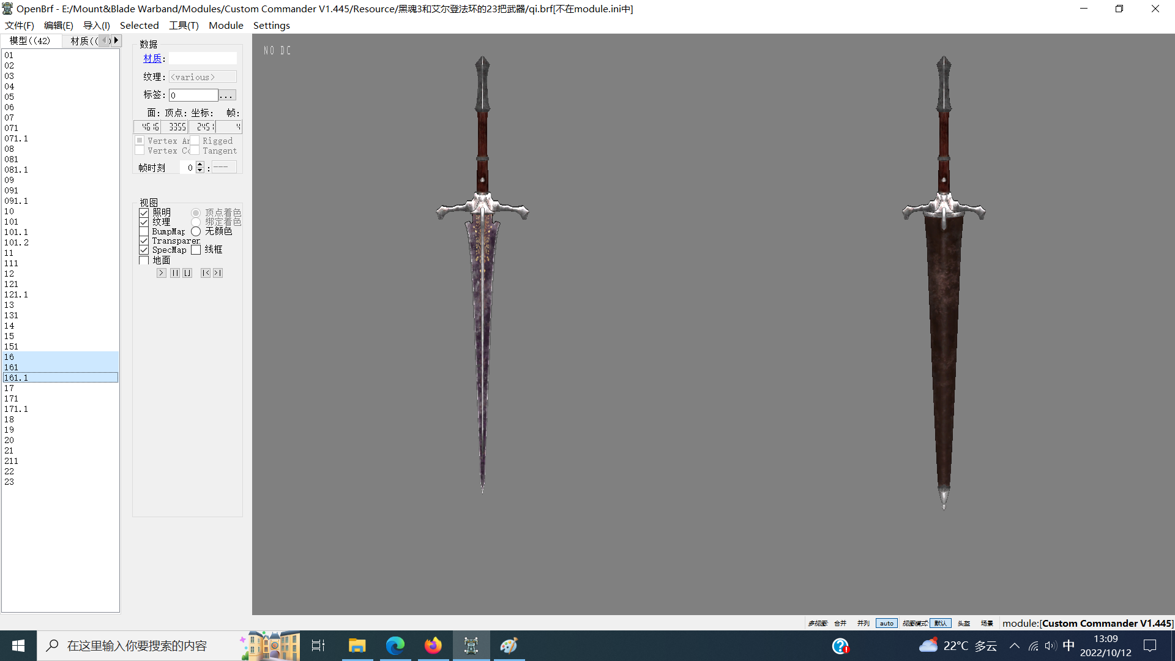Open the Settings menu
1175x661 pixels.
tap(272, 25)
